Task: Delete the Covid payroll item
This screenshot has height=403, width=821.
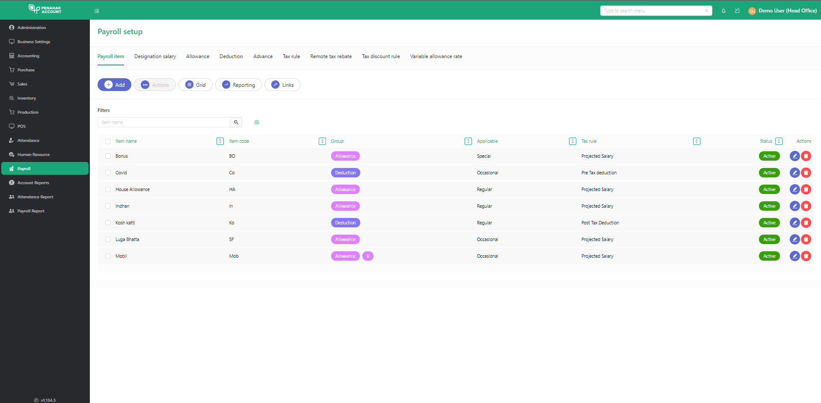Action: pyautogui.click(x=806, y=173)
